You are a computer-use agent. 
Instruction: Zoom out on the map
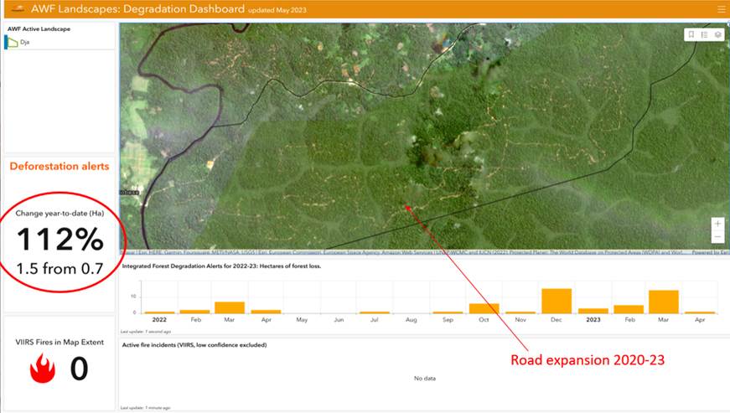pos(718,236)
